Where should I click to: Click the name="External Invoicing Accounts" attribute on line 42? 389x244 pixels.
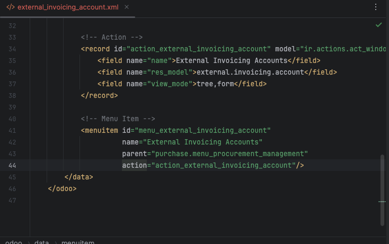pos(192,142)
